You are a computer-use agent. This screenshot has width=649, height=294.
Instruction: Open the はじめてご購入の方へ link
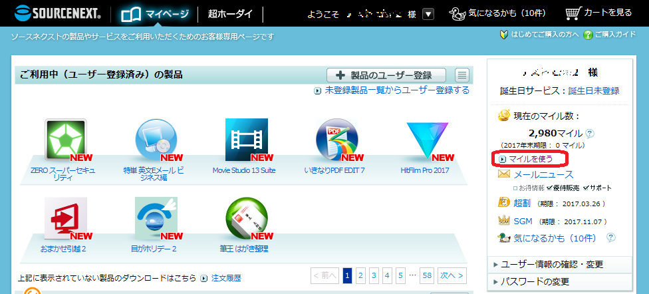coord(545,35)
